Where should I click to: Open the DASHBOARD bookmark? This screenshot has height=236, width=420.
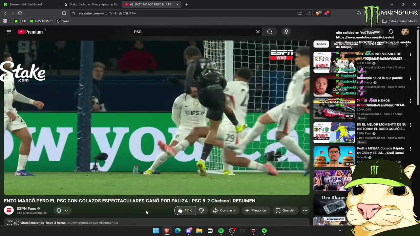point(41,21)
